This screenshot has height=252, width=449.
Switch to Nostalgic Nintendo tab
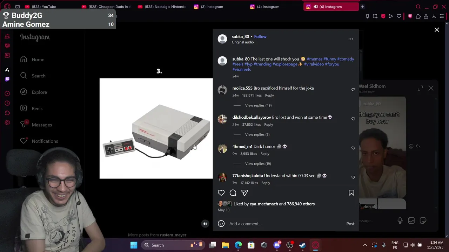(162, 7)
